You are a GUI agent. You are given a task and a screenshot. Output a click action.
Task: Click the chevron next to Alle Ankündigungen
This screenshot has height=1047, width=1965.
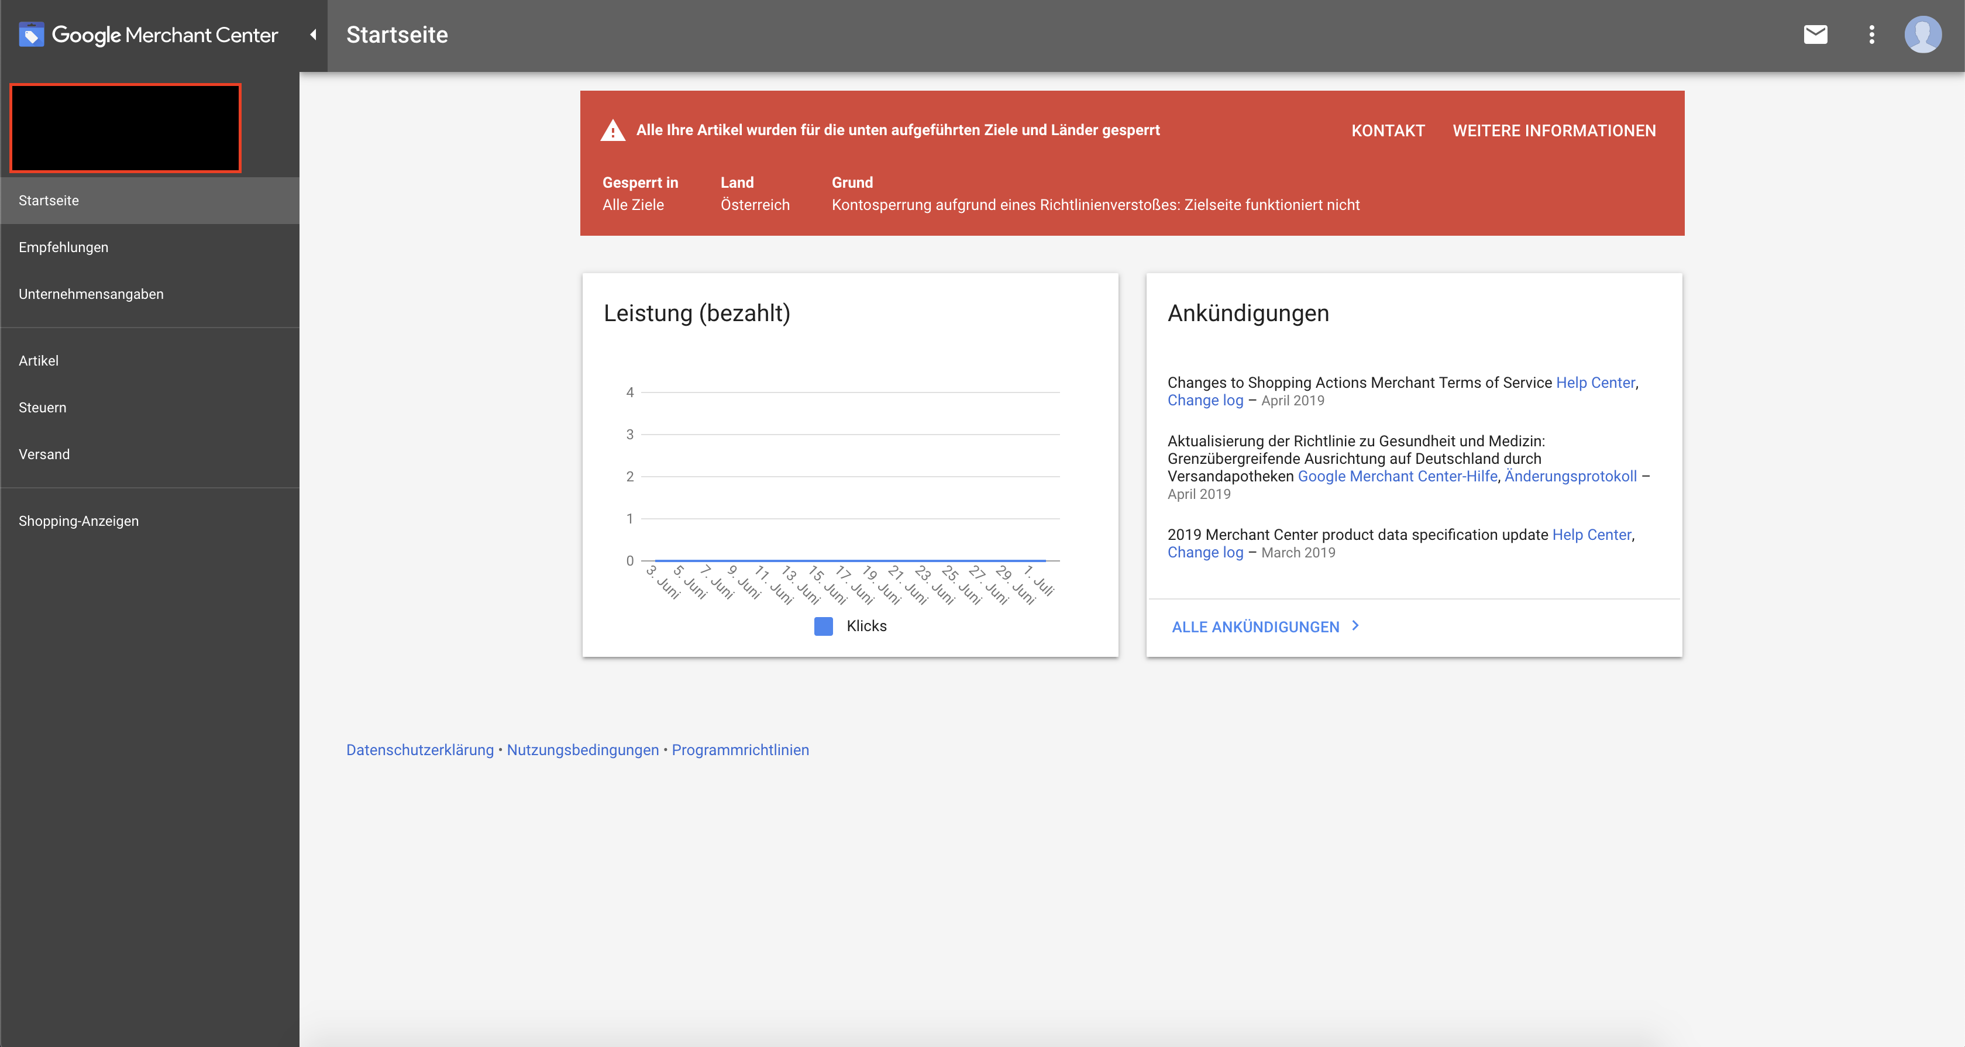pyautogui.click(x=1355, y=626)
